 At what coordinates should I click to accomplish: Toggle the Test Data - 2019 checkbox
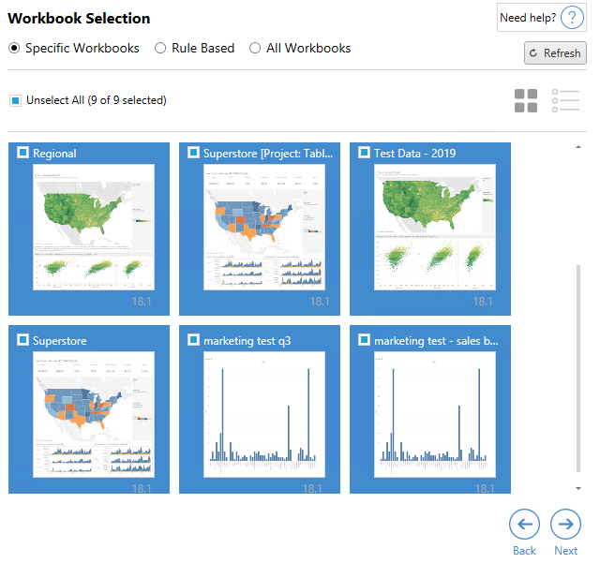364,154
